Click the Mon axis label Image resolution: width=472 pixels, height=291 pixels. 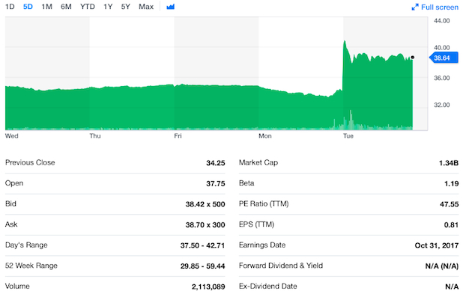click(265, 136)
